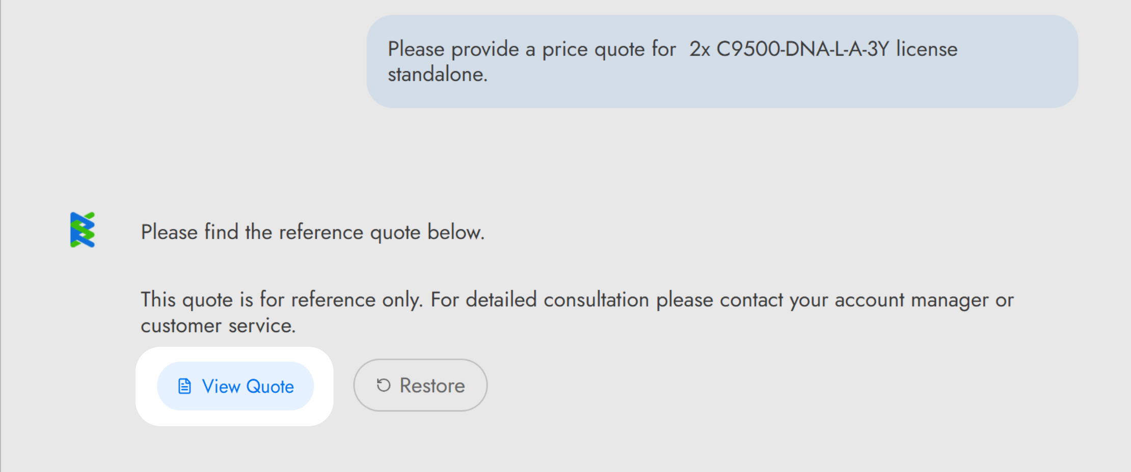The height and width of the screenshot is (472, 1131).
Task: Click the circular arrow icon on Restore
Action: (383, 385)
